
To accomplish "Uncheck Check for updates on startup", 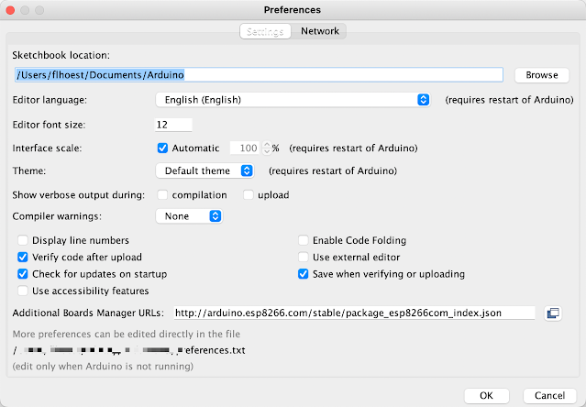I will pos(23,274).
